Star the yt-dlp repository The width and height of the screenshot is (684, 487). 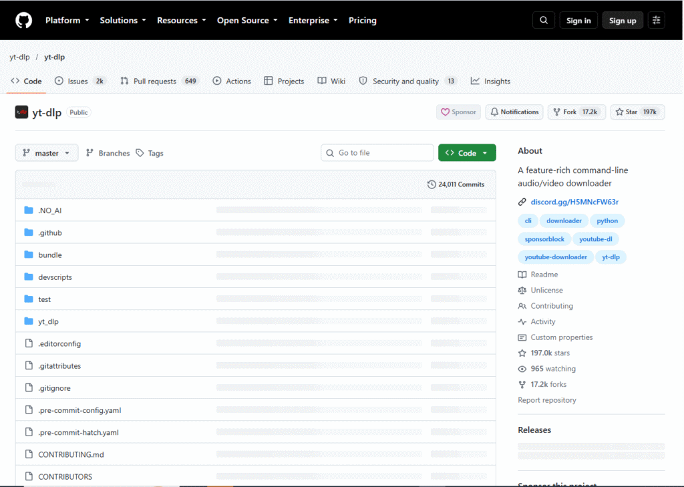click(637, 112)
